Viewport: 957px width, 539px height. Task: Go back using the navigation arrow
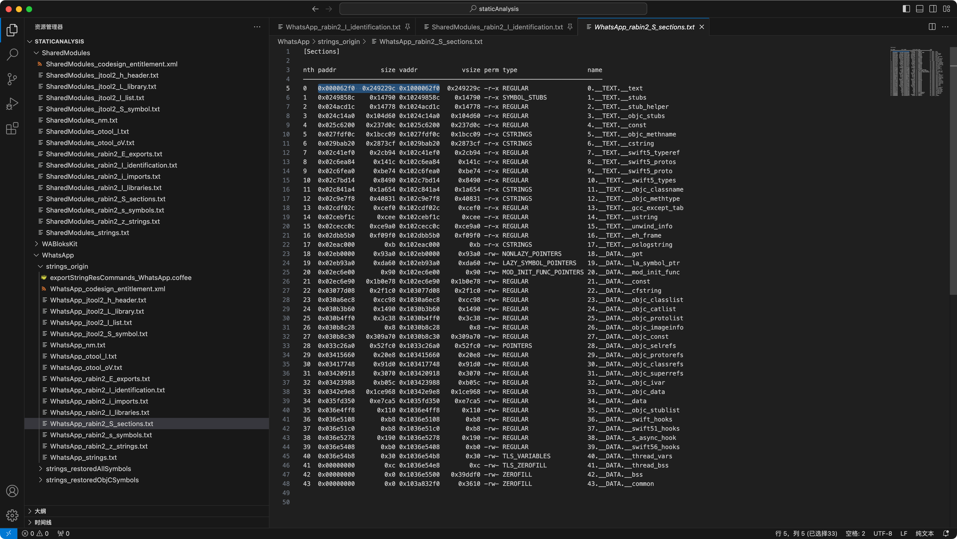(315, 9)
